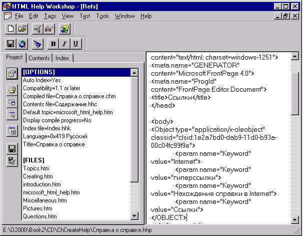
Task: Click the <title>Ссылки</title> line in editor
Action: (180, 97)
